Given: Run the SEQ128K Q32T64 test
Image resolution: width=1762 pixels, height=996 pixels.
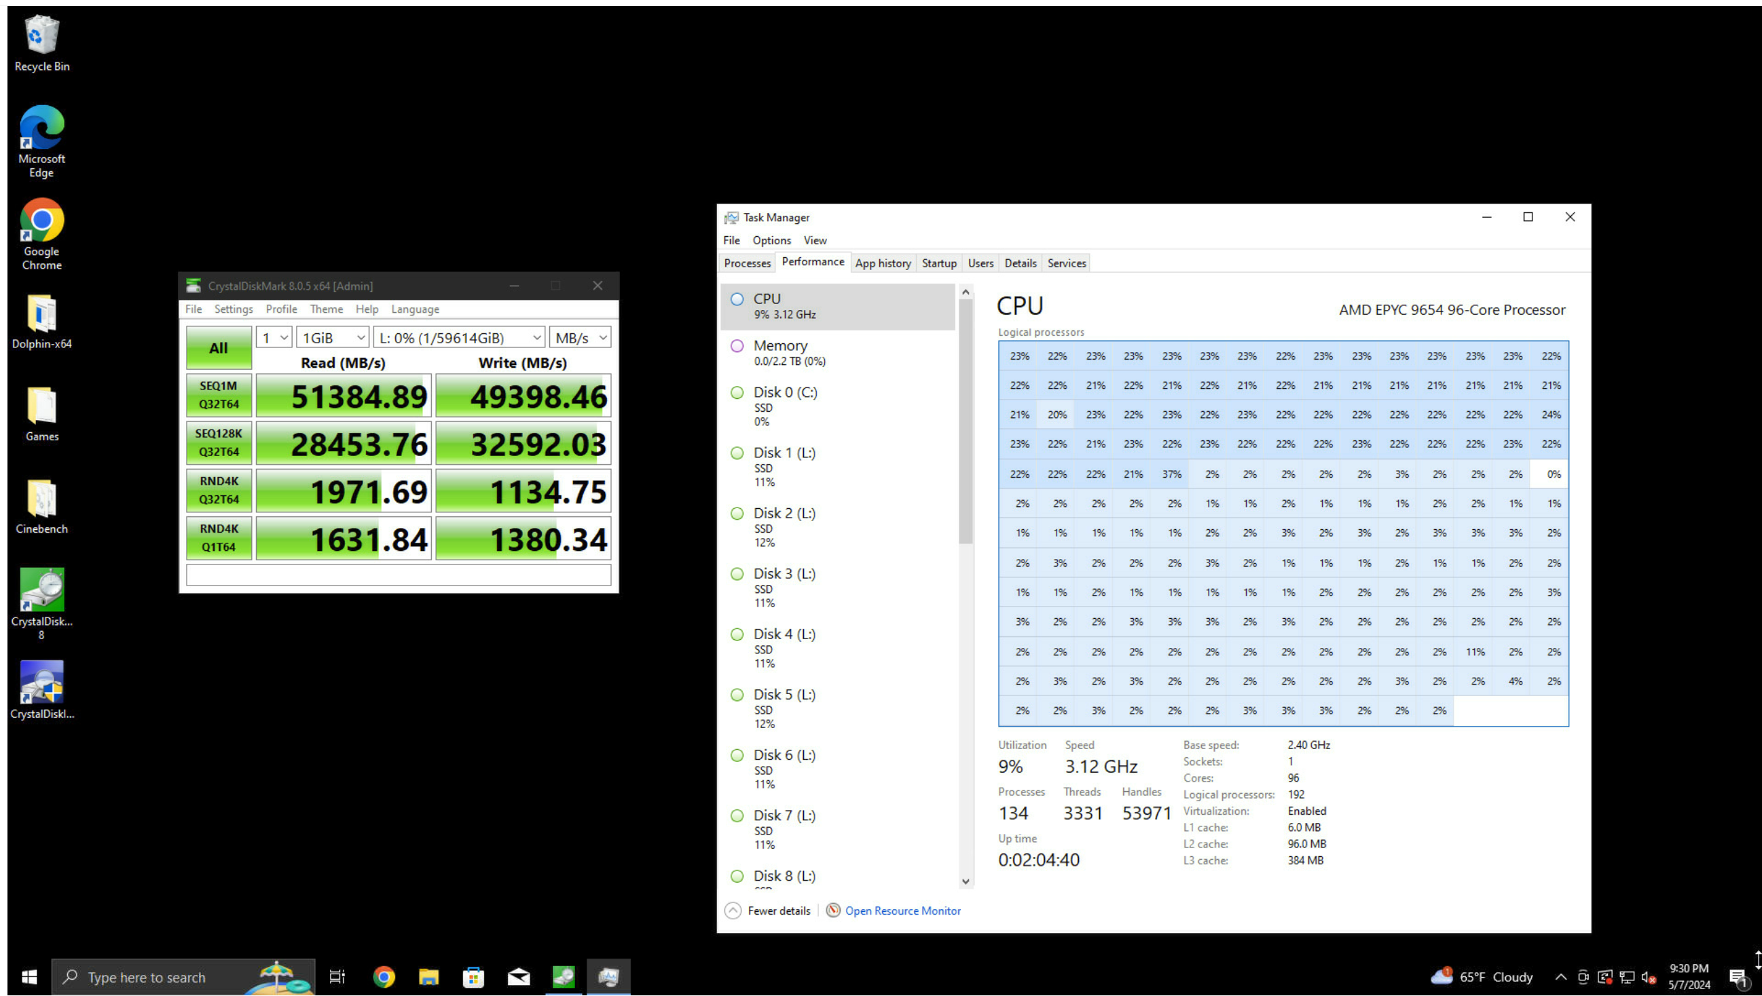Looking at the screenshot, I should click(x=219, y=442).
